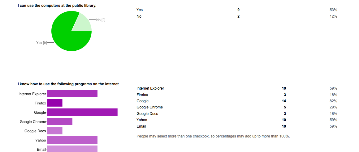Select the Email bar in chart
Screen dimensions: 359x152
[x=72, y=149]
